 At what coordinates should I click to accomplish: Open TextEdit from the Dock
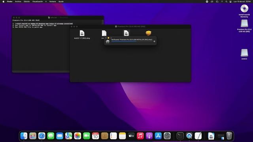click(x=198, y=136)
